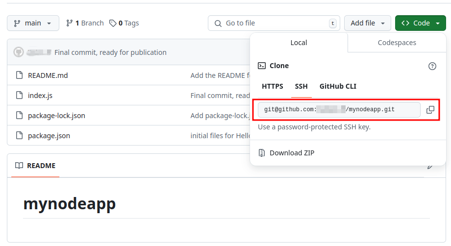
Task: Click the help question mark icon
Action: tap(432, 66)
